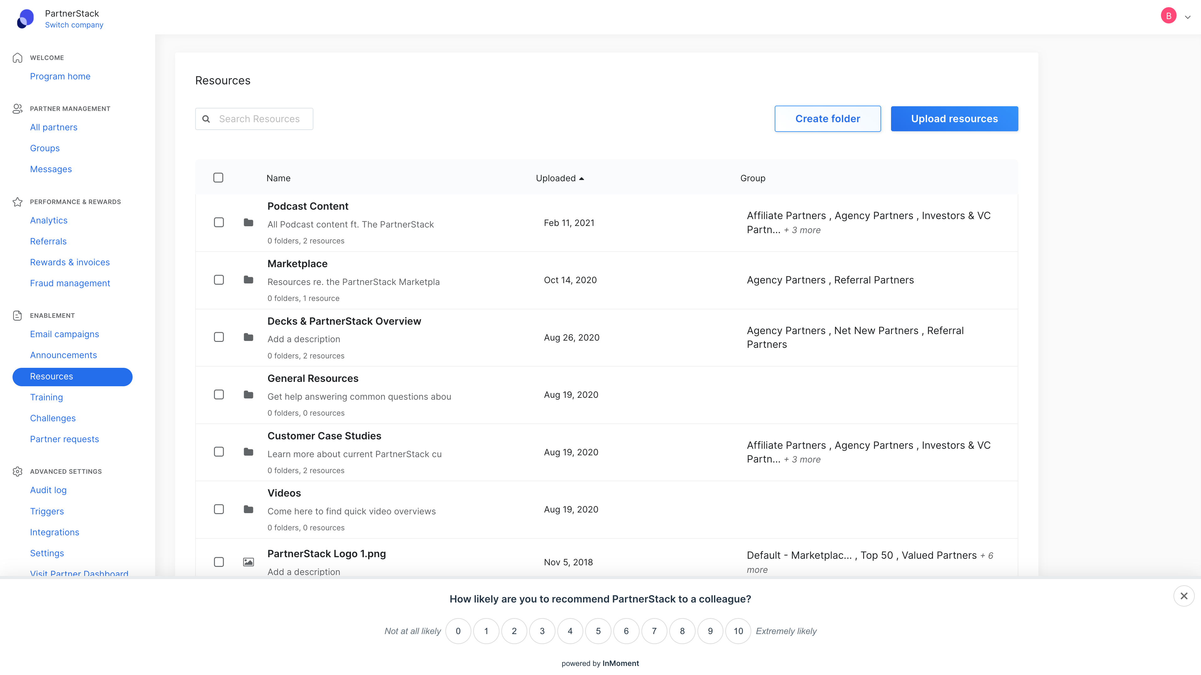This screenshot has width=1201, height=675.
Task: Close the recommendation survey banner
Action: coord(1184,596)
